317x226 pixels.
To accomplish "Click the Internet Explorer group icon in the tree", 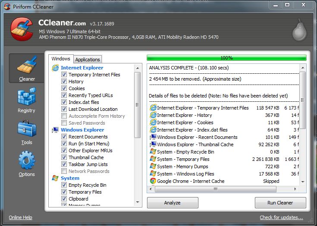I will coord(55,68).
